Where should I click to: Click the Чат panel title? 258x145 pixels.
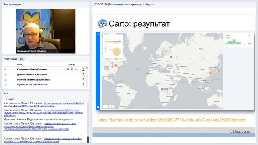[x=6, y=93]
